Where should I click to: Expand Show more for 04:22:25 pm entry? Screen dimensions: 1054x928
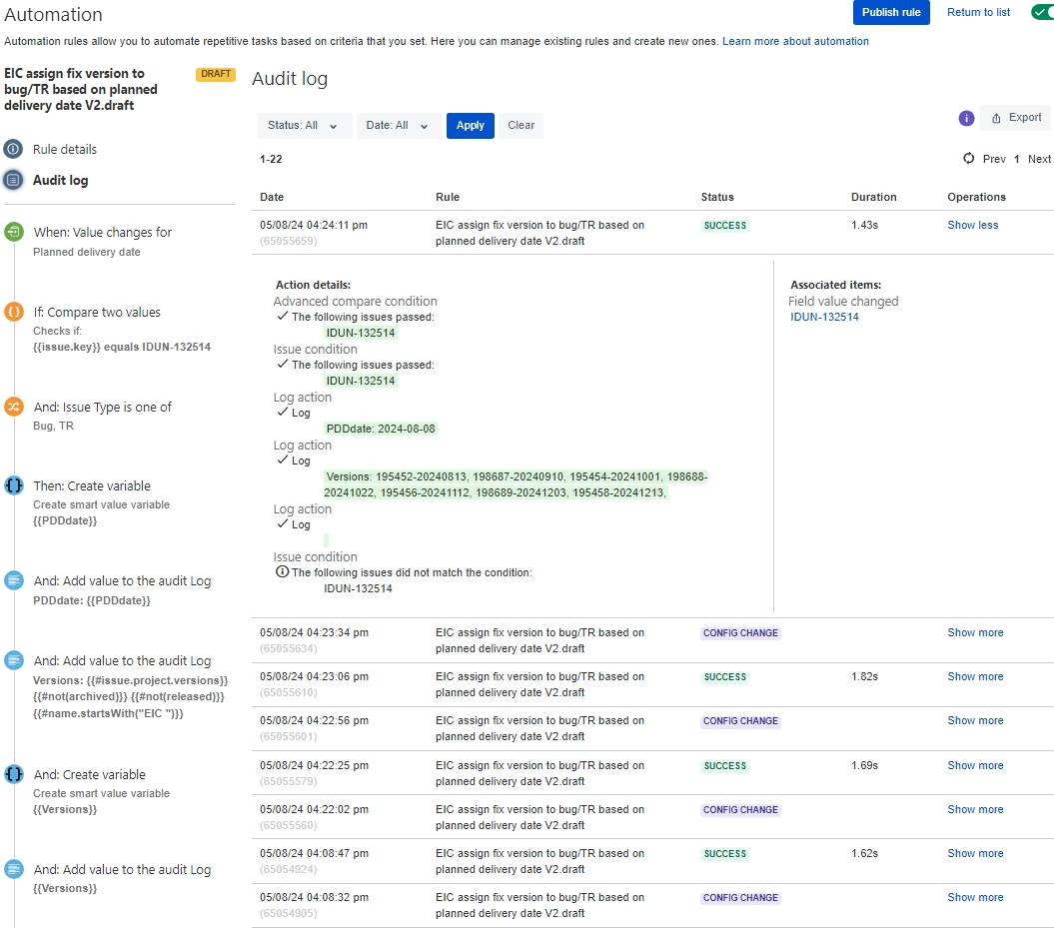(975, 765)
